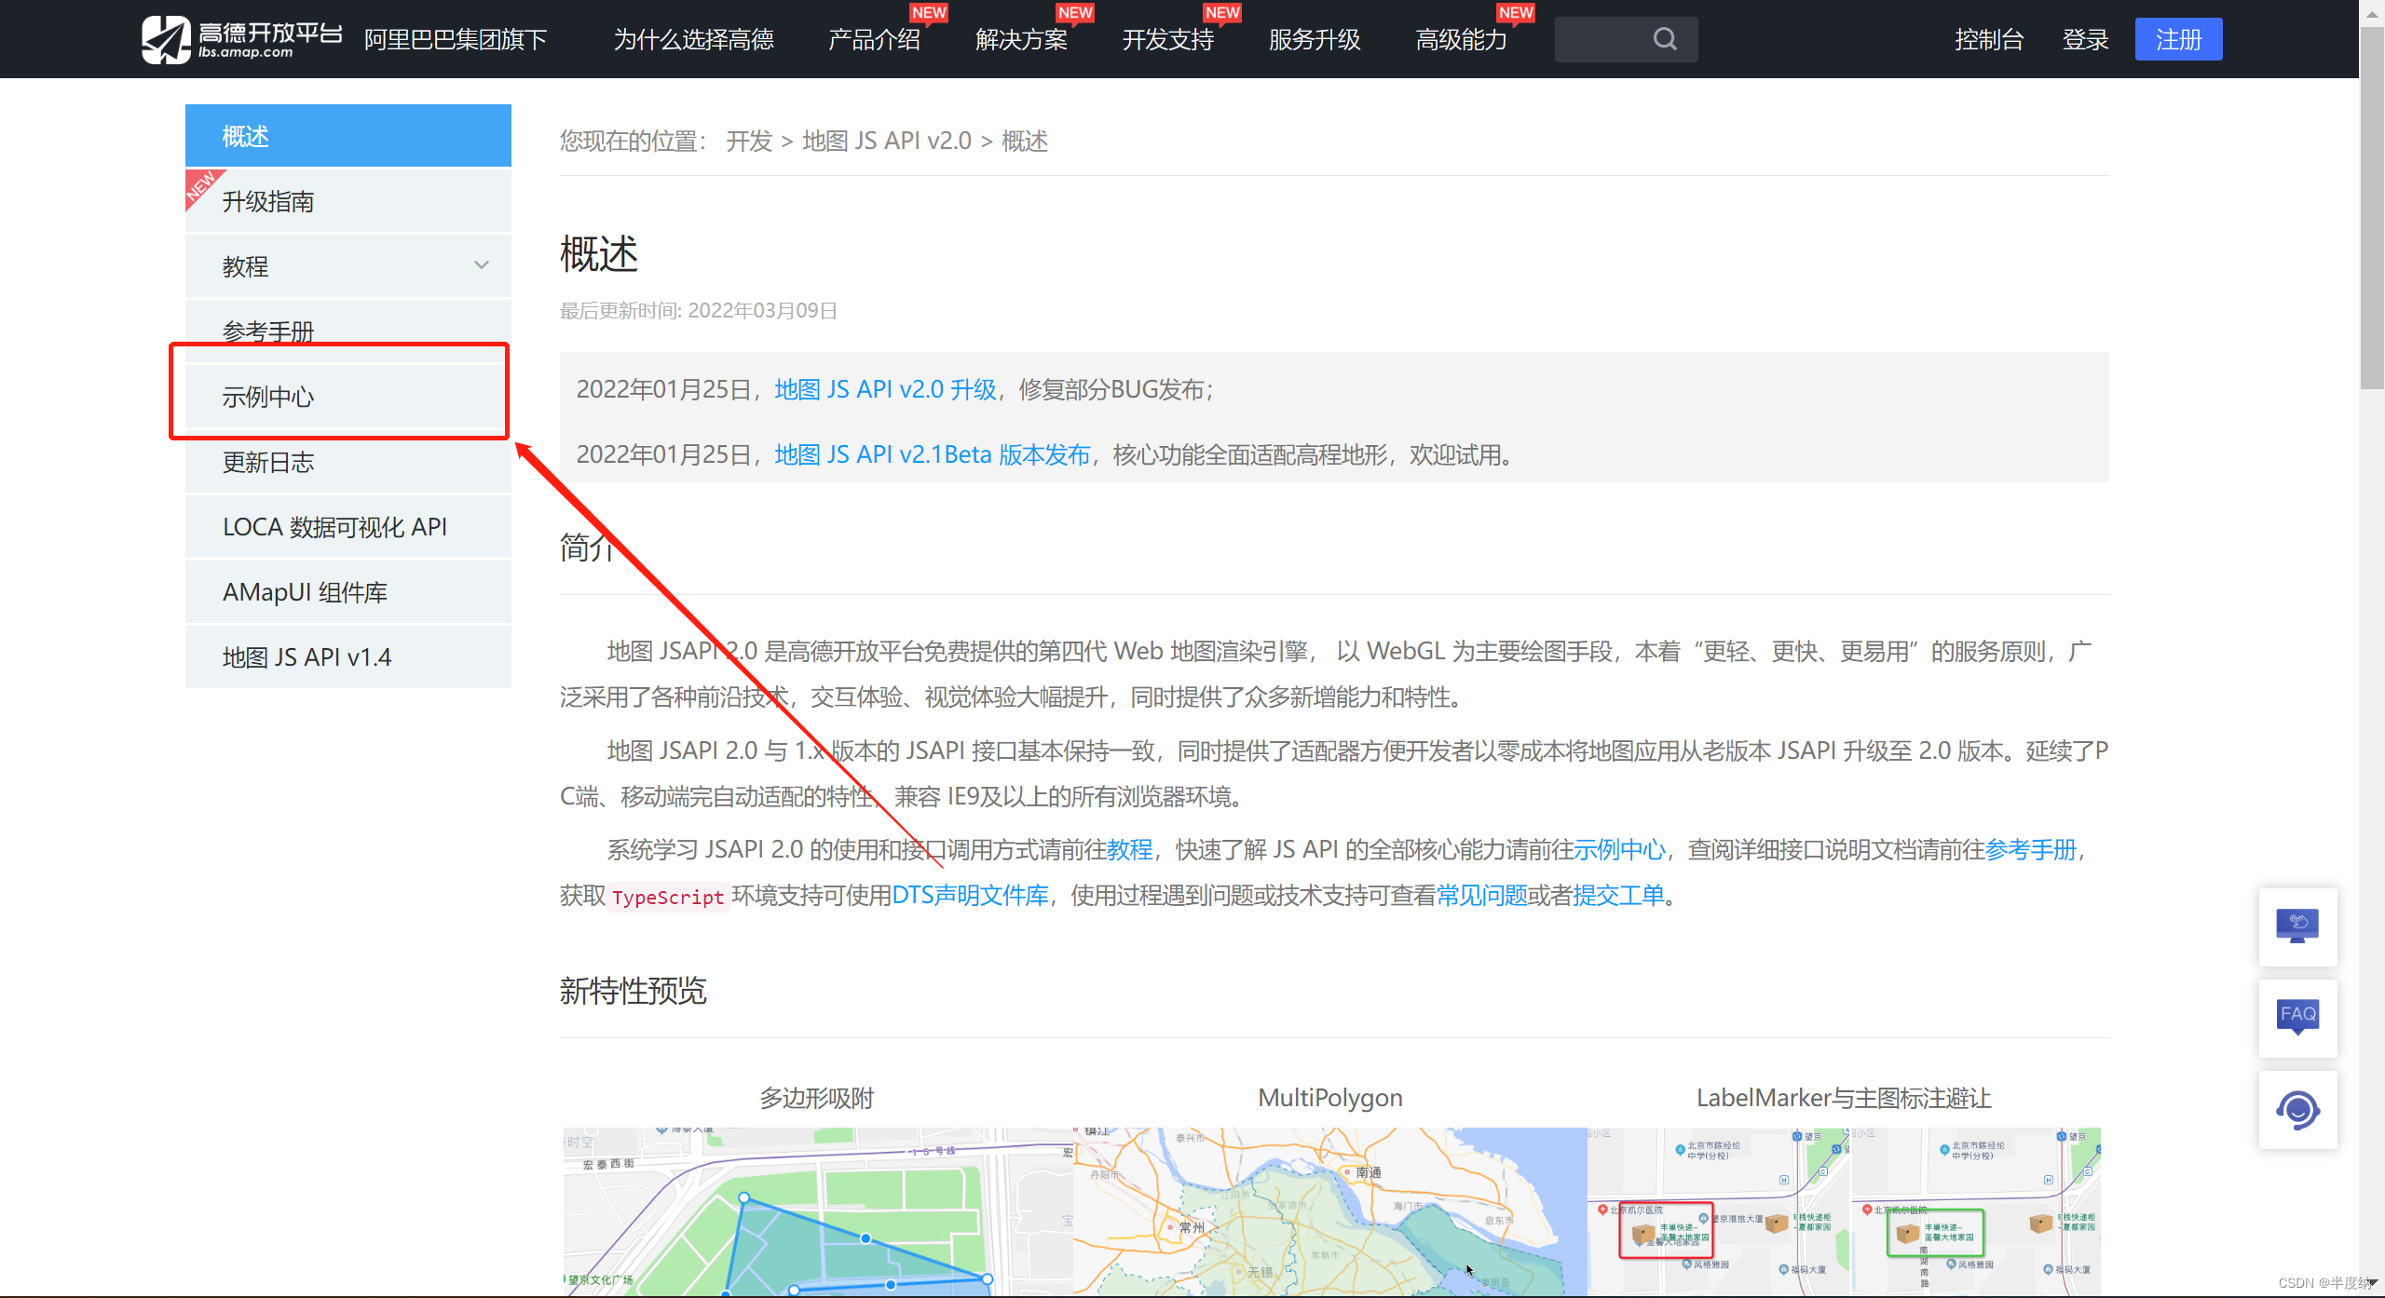
Task: Open the FAQ floating icon
Action: tap(2297, 1017)
